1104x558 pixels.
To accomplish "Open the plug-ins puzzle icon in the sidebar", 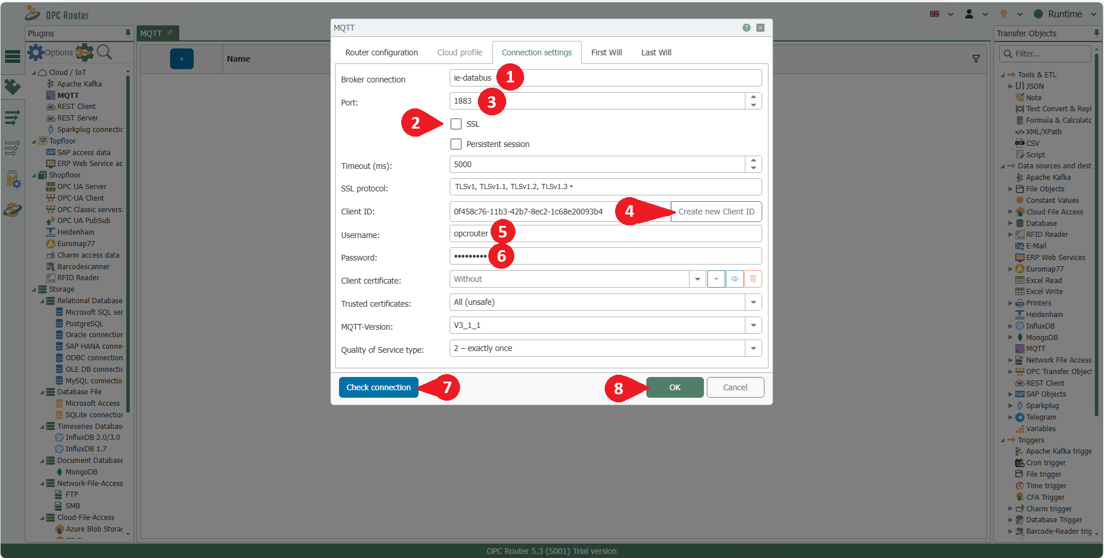I will tap(12, 86).
